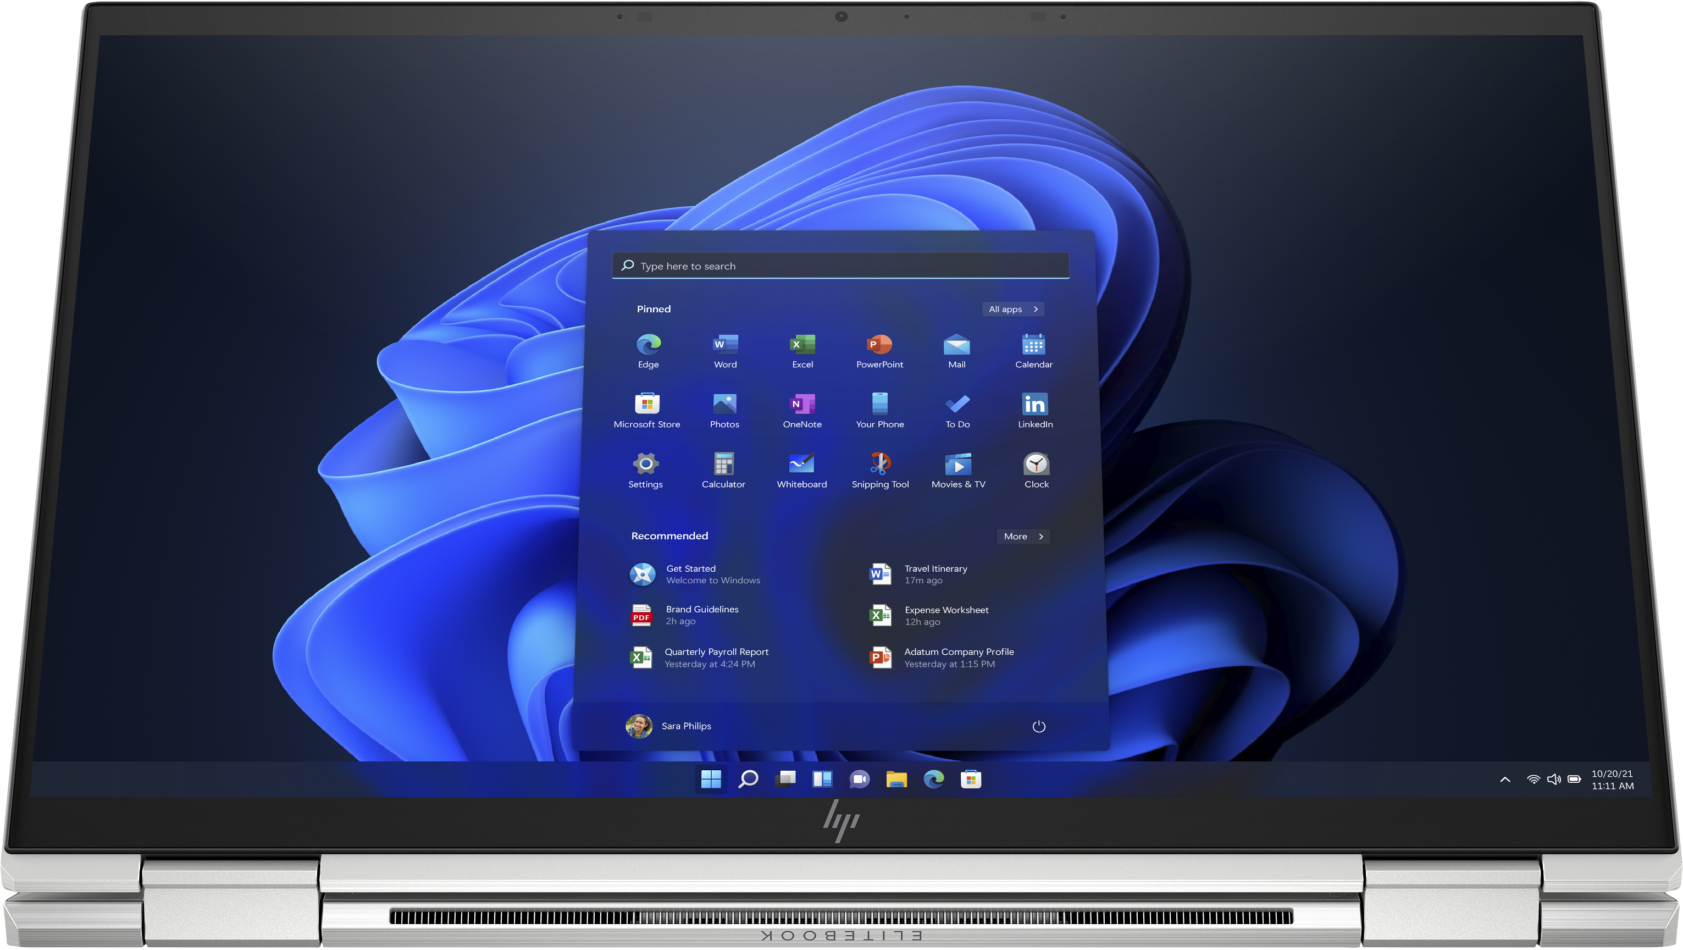Open Microsoft Store on taskbar
1683x950 pixels.
click(x=971, y=779)
